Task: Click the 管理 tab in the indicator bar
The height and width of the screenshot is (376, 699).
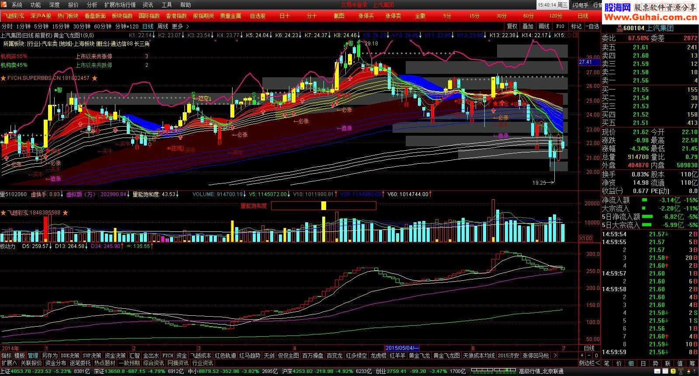Action: point(33,355)
